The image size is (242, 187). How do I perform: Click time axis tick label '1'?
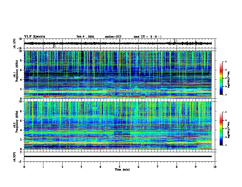coord(43,167)
